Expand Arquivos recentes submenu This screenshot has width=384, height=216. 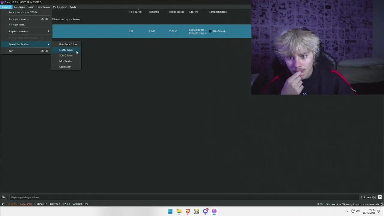tap(25, 31)
